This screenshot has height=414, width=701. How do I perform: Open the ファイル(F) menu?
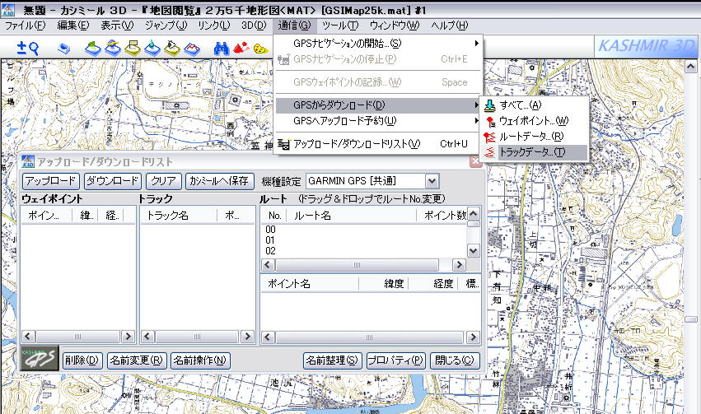pos(25,26)
